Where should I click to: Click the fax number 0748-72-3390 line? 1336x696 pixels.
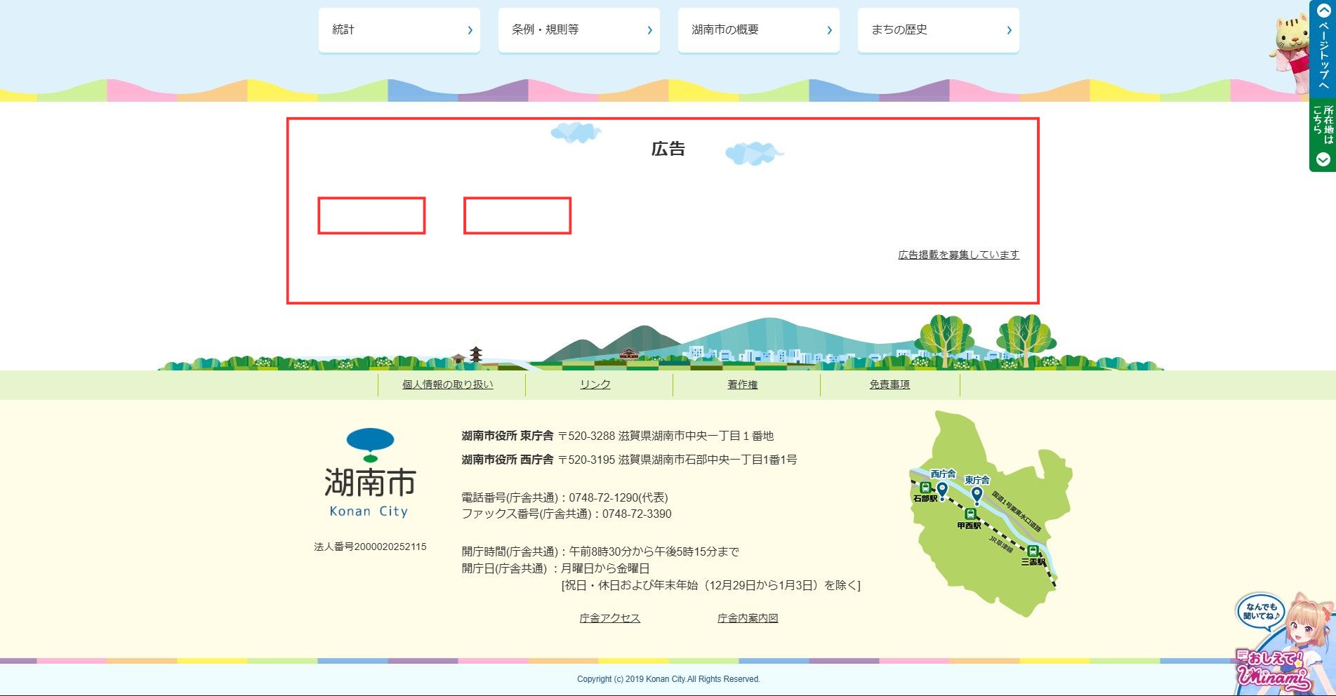[567, 514]
